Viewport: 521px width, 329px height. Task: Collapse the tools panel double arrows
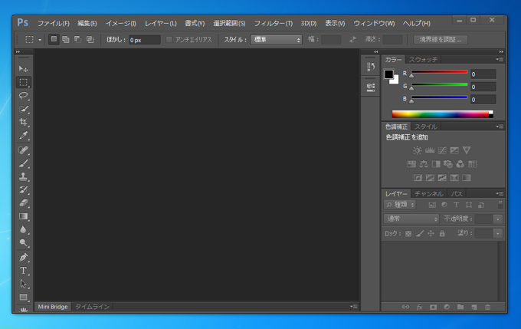tap(18, 52)
